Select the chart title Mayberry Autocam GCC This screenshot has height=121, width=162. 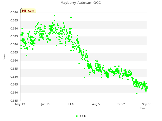pyautogui.click(x=80, y=3)
